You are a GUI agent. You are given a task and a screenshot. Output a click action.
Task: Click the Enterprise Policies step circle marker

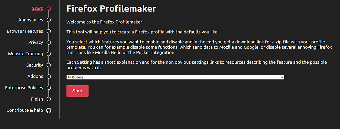(x=49, y=88)
